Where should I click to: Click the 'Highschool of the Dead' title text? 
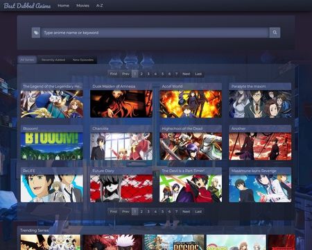click(182, 128)
